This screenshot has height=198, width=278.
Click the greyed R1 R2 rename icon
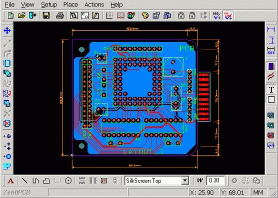(7, 83)
